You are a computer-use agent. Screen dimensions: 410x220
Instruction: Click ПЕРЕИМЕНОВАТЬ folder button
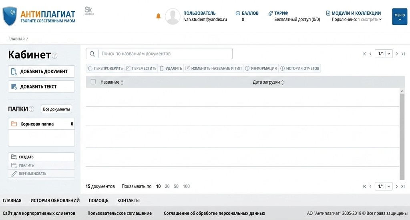41,174
